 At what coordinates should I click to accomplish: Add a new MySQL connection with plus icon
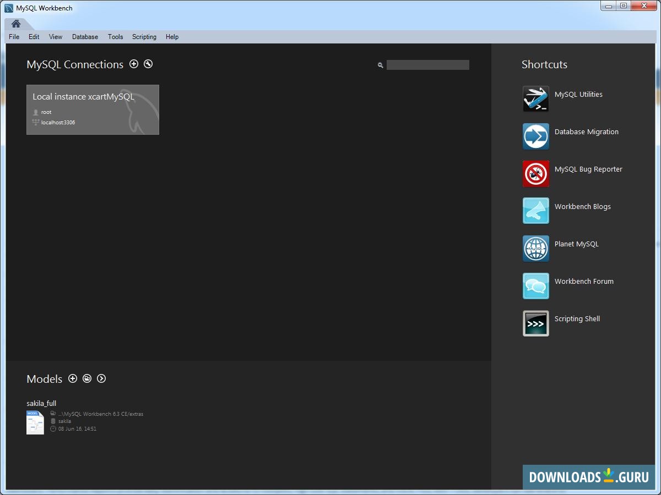tap(134, 64)
